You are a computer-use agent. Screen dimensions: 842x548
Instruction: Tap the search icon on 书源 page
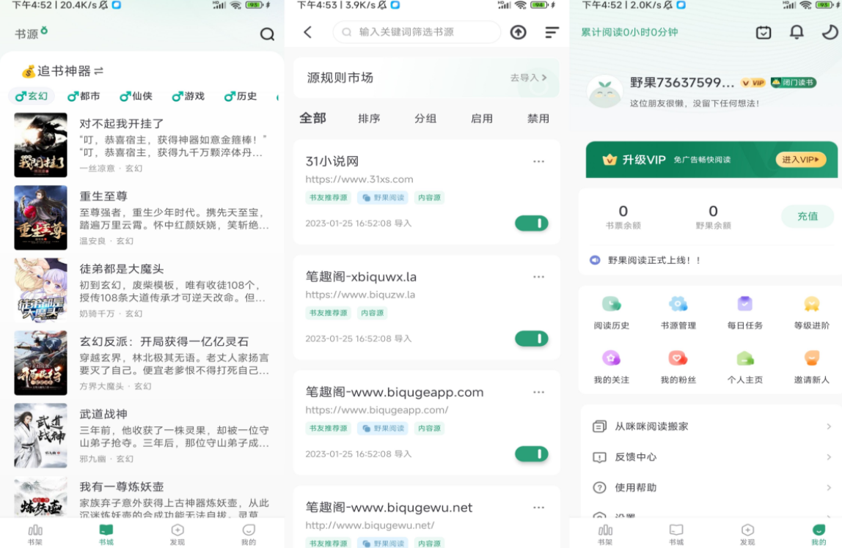(268, 34)
